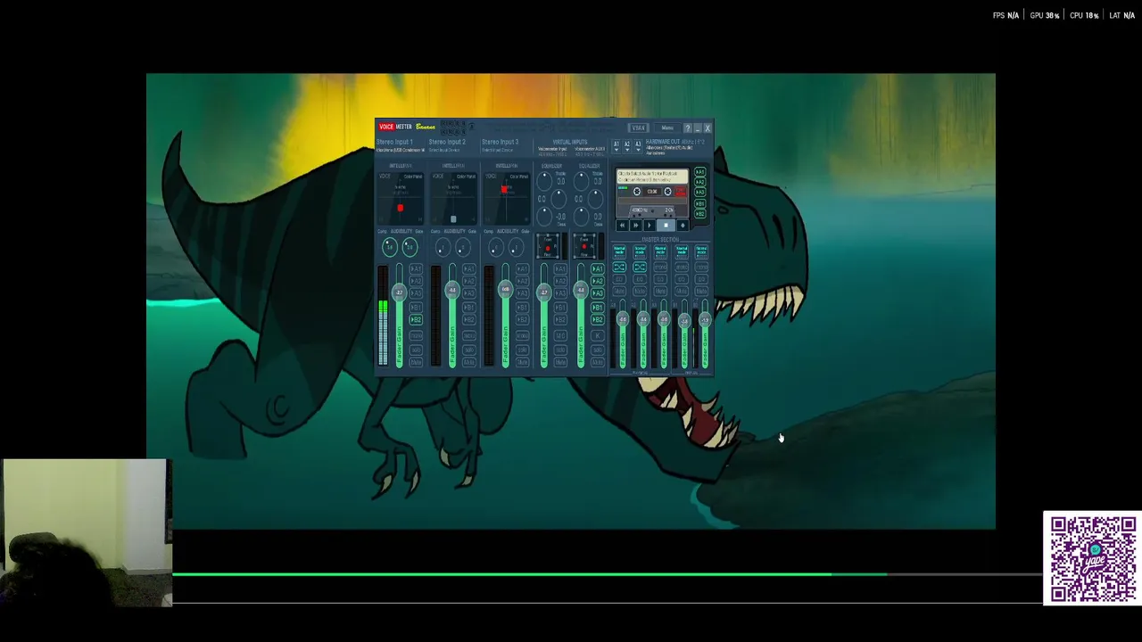The height and width of the screenshot is (642, 1142).
Task: Click cassette display to select audio file
Action: pos(652,176)
